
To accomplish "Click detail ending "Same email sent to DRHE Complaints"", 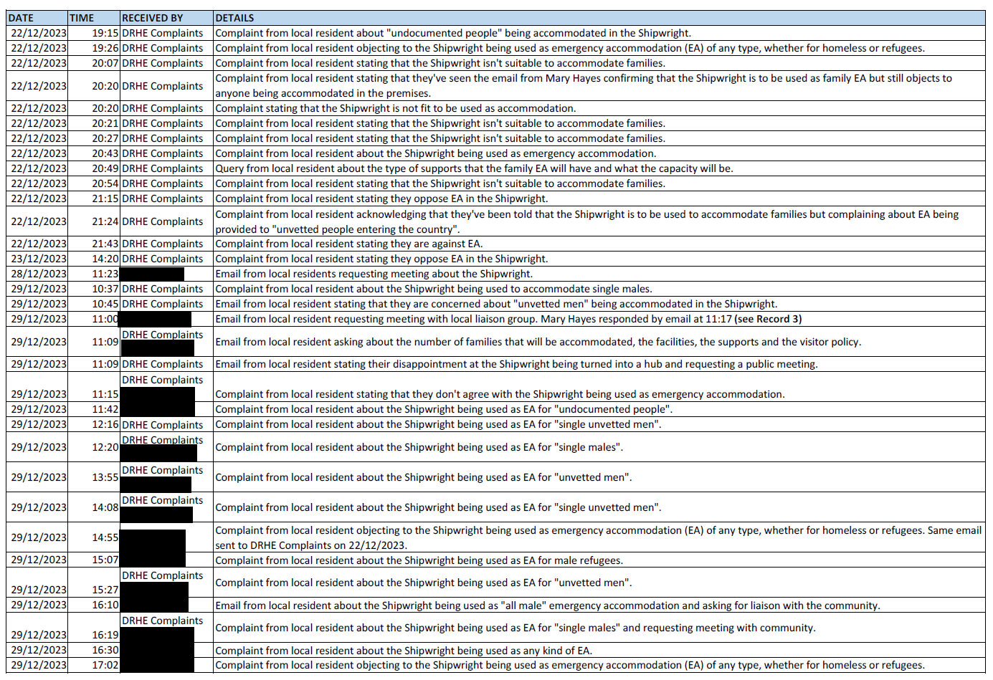I will point(599,537).
